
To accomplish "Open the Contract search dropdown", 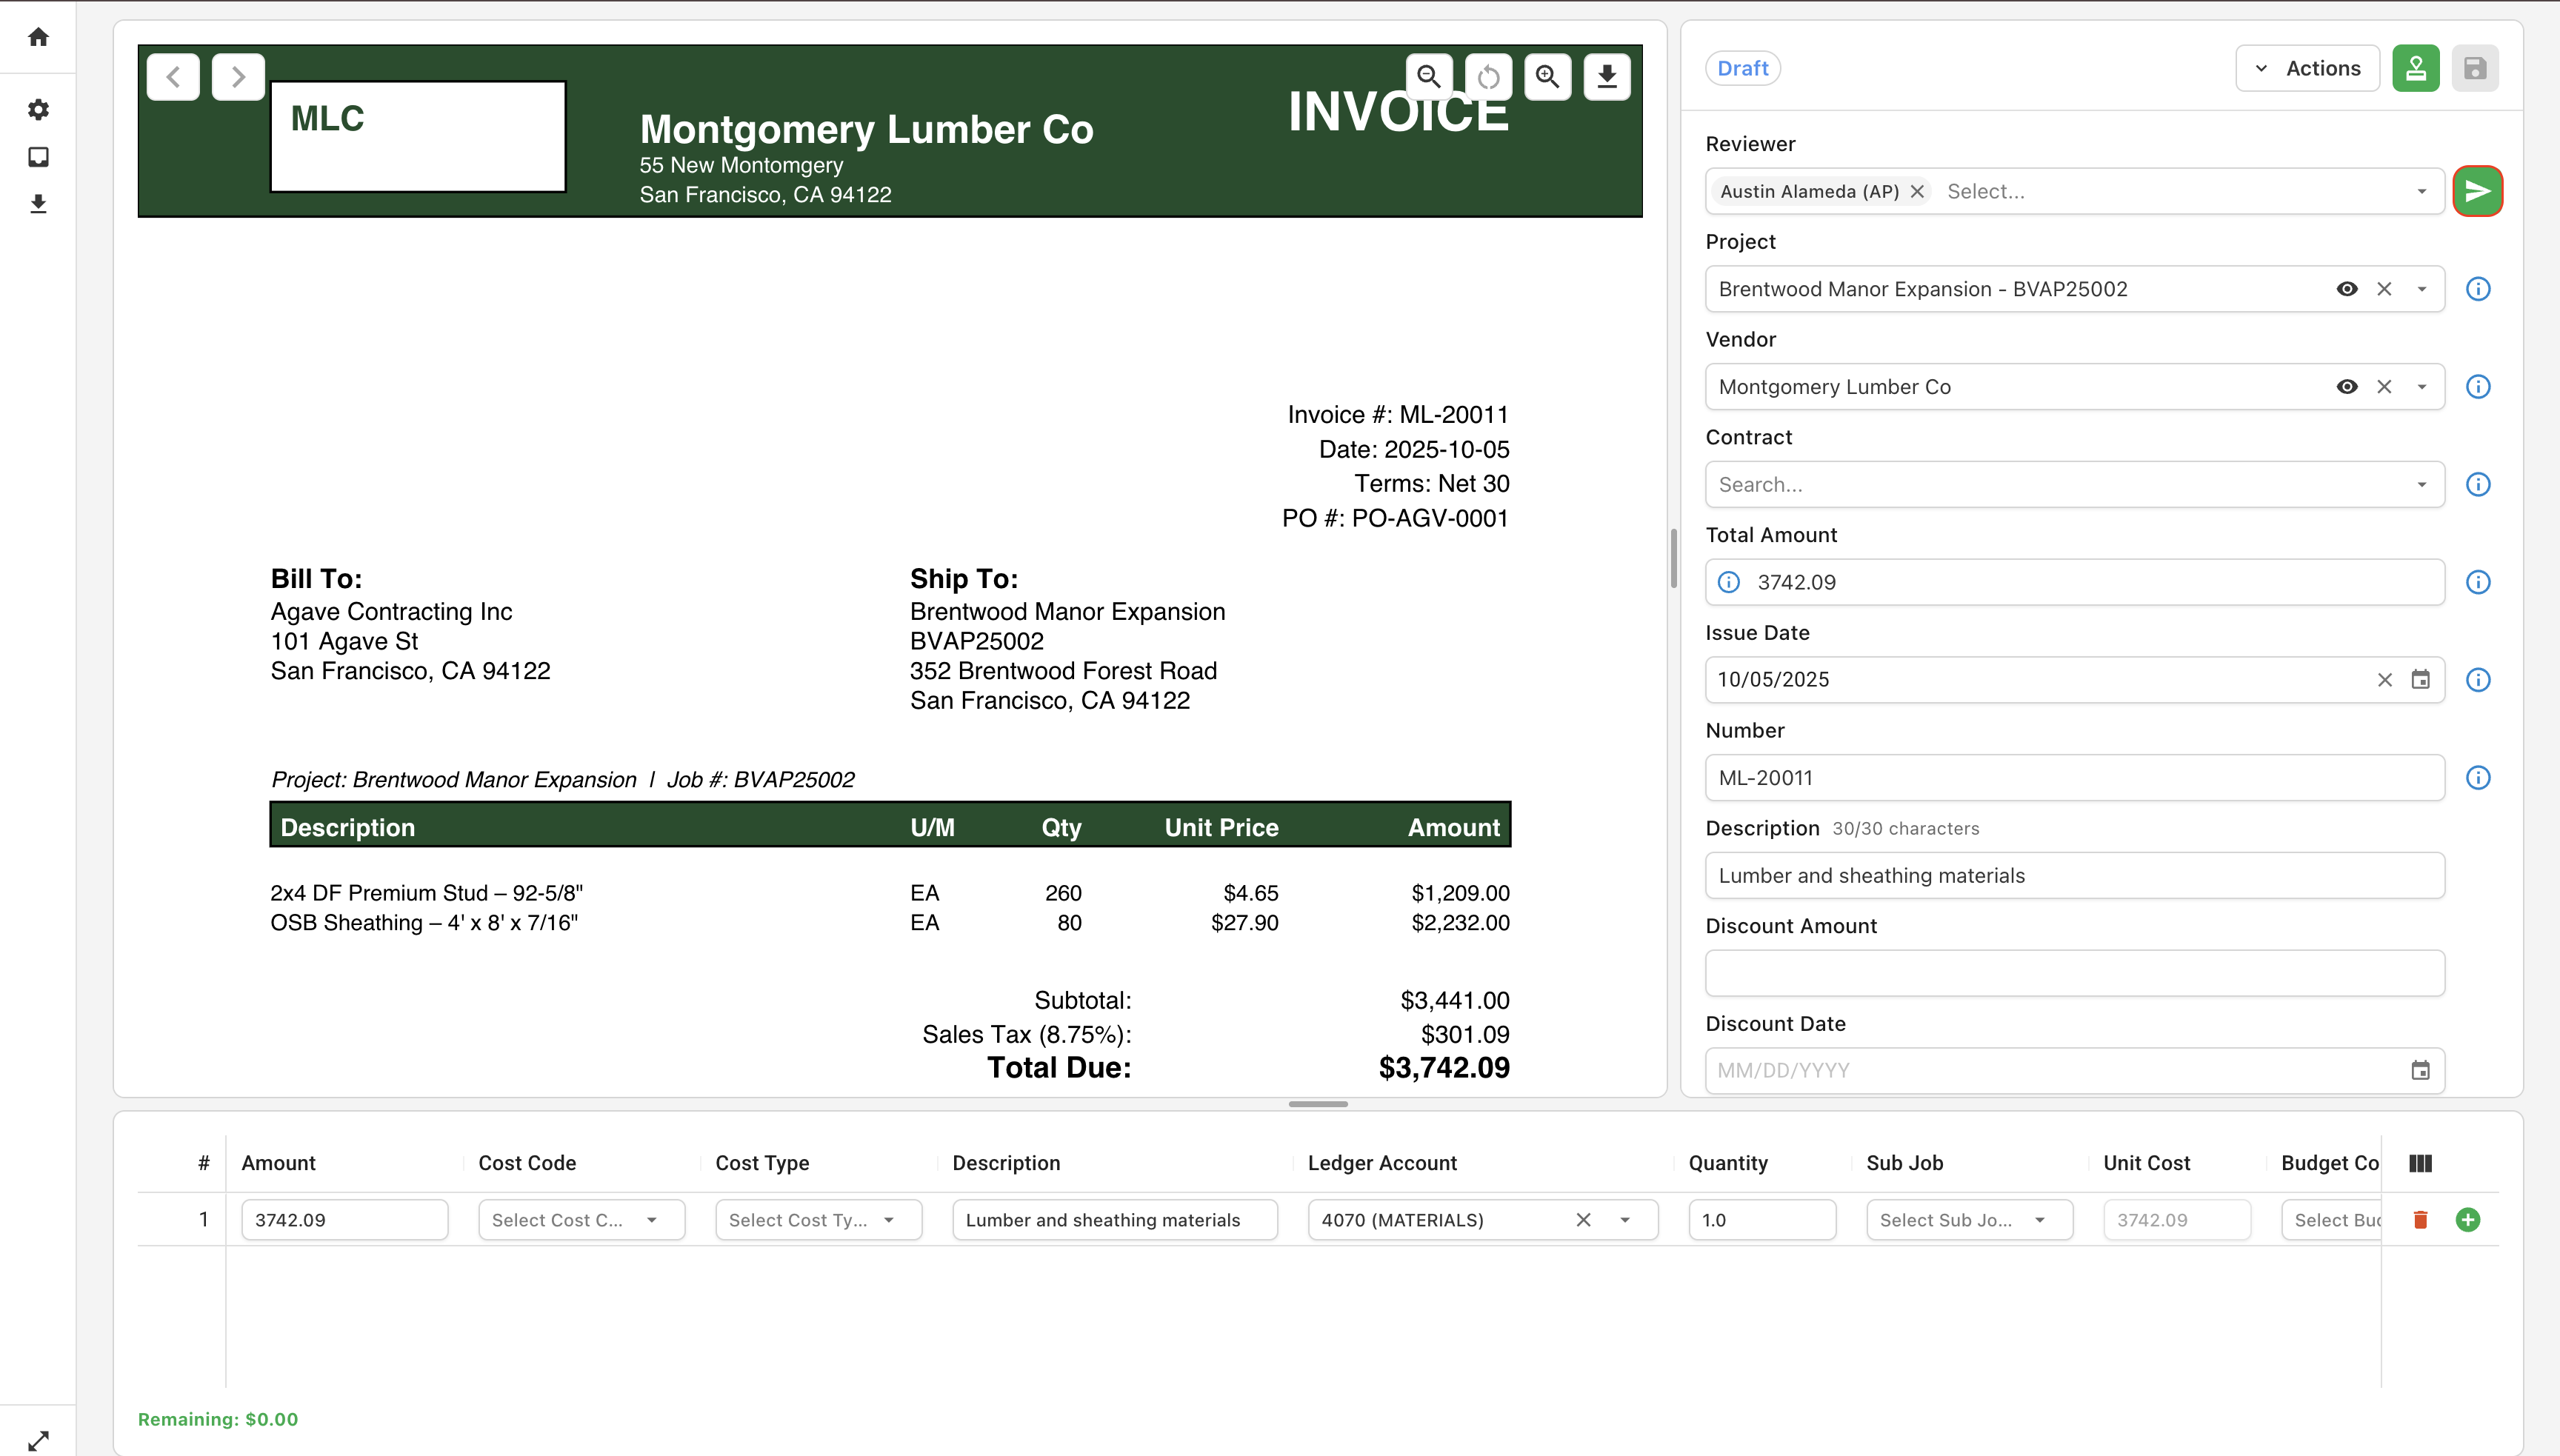I will coord(2075,485).
